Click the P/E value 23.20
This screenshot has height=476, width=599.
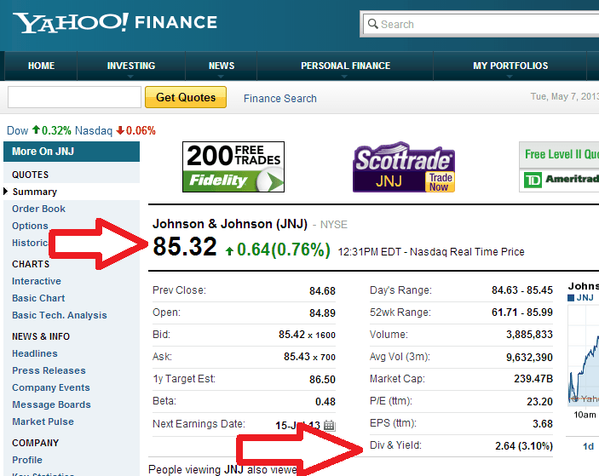point(540,402)
